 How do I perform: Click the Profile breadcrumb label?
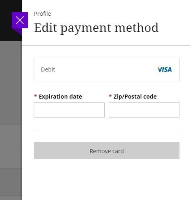[42, 14]
